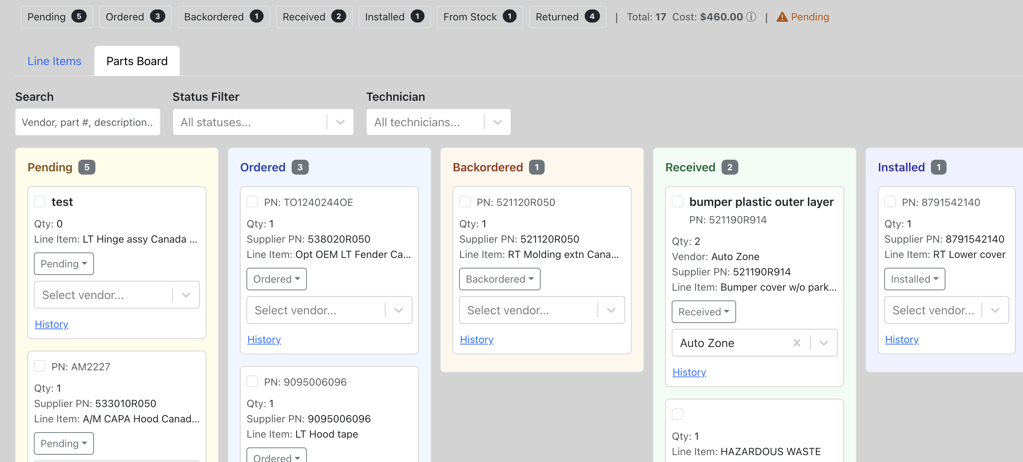Change the Installed status dropdown
The width and height of the screenshot is (1023, 462).
click(915, 279)
